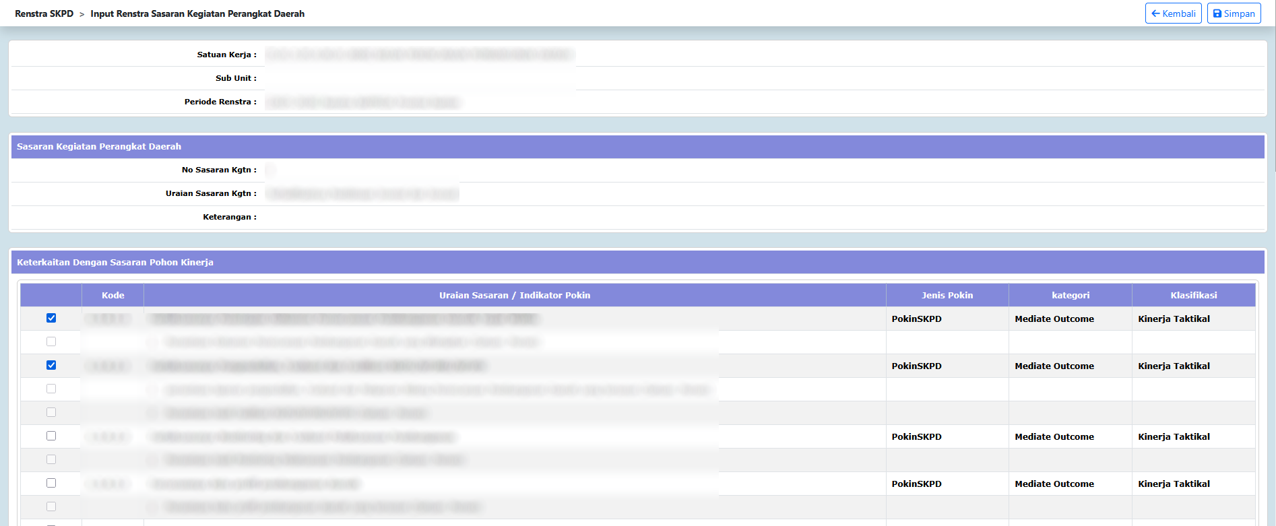1276x526 pixels.
Task: Click the Input Renstra Sasaran Kegiatan breadcrumb
Action: tap(197, 13)
